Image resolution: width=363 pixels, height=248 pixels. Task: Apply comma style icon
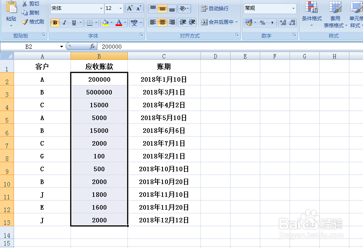pyautogui.click(x=272, y=22)
